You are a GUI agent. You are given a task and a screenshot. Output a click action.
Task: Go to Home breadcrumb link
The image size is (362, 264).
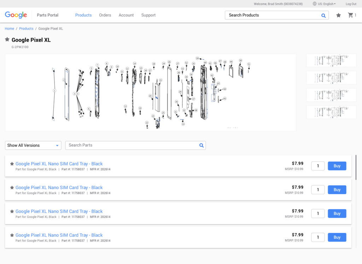[x=10, y=29]
